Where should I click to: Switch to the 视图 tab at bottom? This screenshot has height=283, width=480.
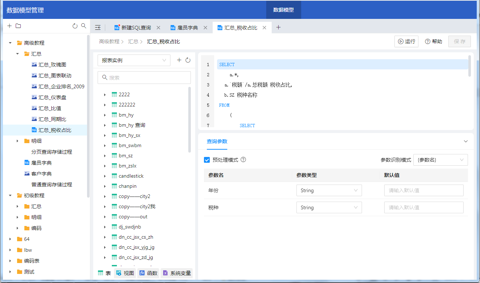pos(125,273)
